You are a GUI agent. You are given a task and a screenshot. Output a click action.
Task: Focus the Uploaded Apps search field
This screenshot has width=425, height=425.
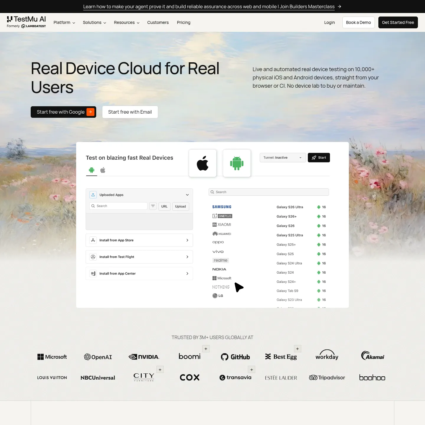(118, 206)
